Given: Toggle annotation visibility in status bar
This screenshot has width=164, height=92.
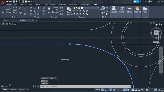Looking at the screenshot, I should coord(133,90).
